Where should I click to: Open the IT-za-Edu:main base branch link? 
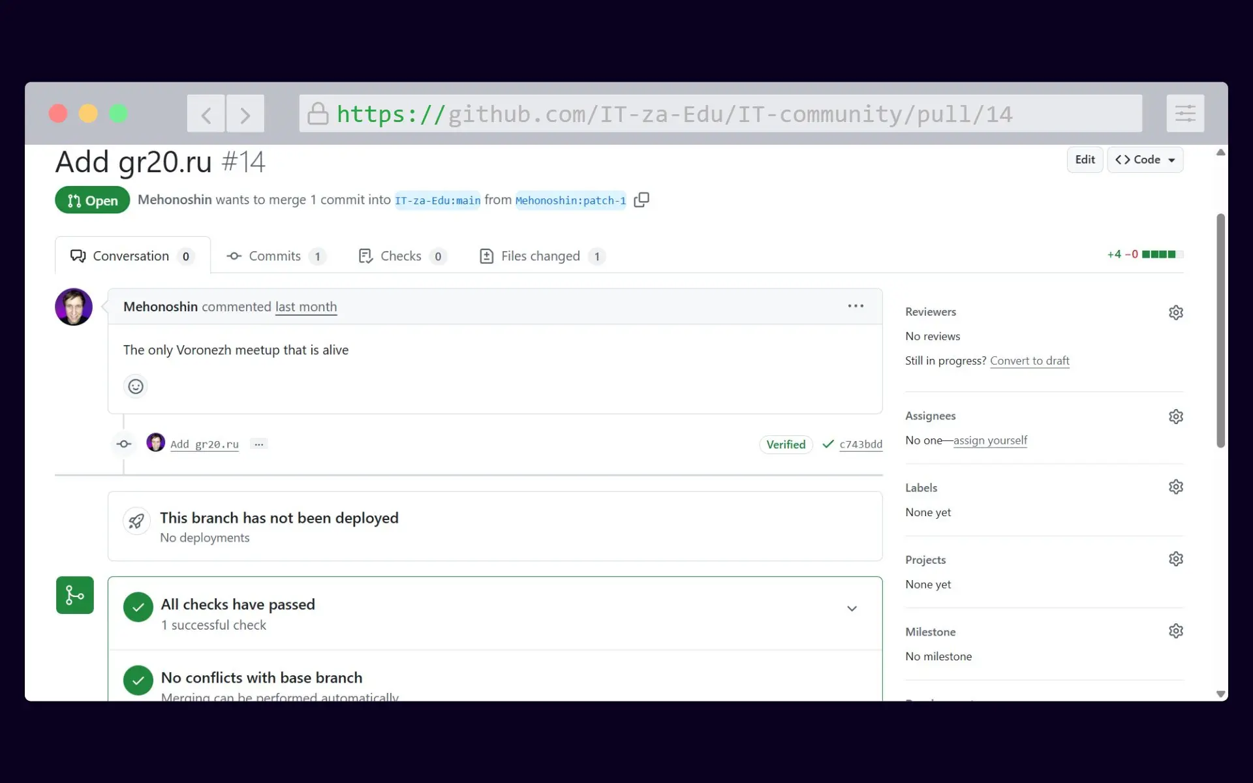click(x=438, y=200)
